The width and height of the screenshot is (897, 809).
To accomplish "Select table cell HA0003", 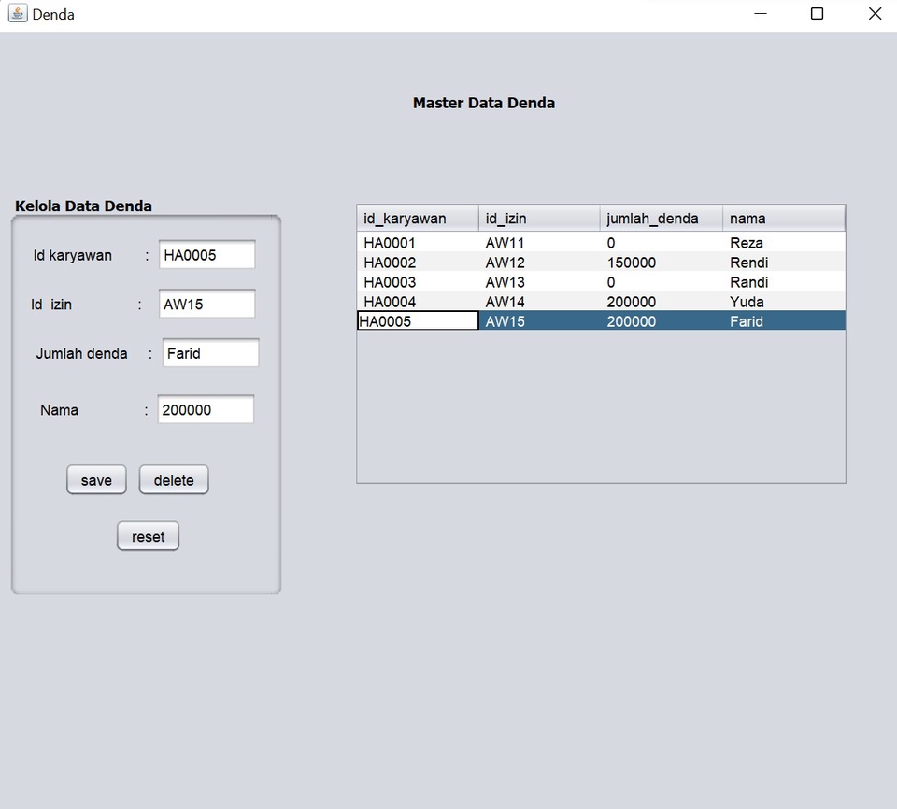I will 418,281.
